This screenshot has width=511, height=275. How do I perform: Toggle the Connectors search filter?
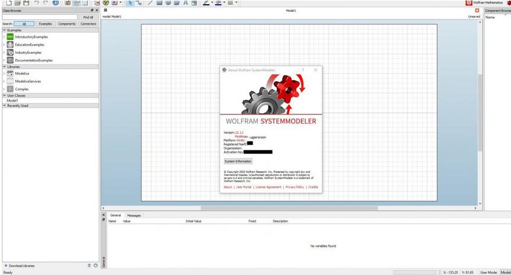88,24
